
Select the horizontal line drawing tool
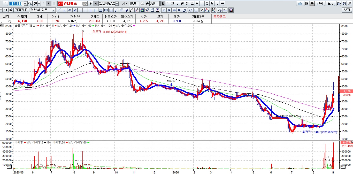tap(80, 10)
